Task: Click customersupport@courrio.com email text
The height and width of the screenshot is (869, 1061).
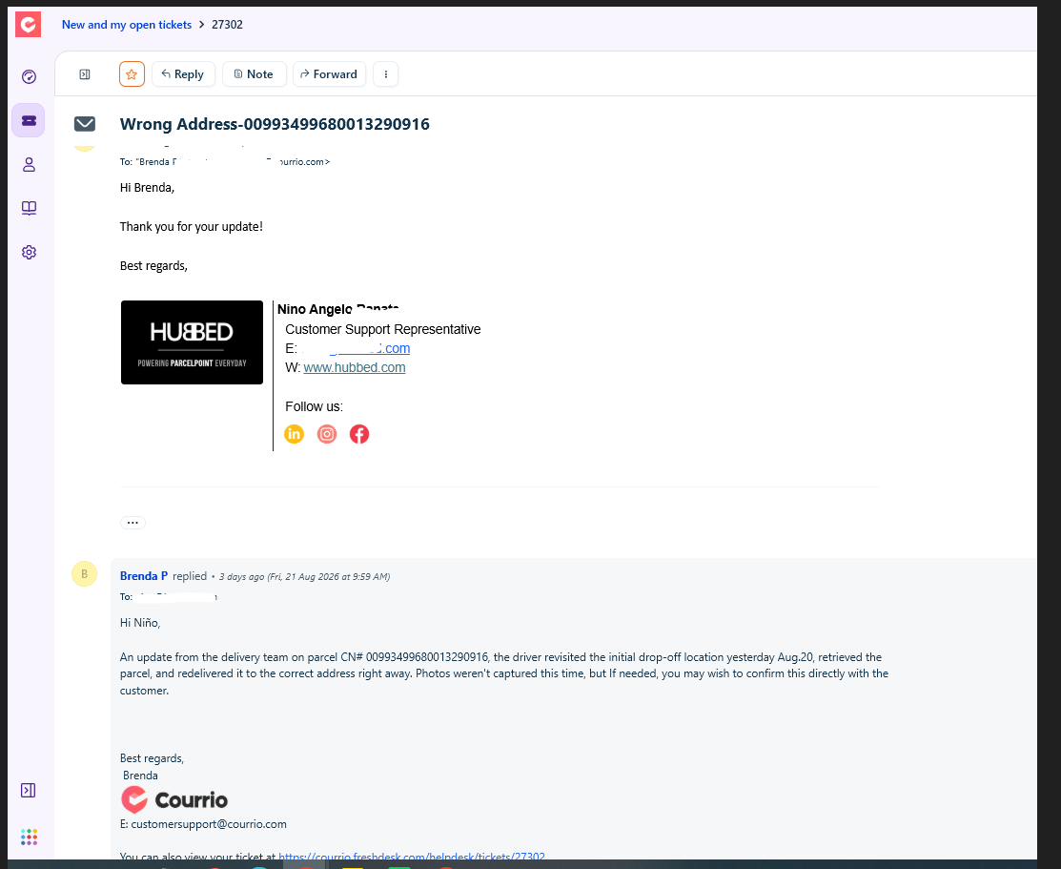Action: point(209,824)
